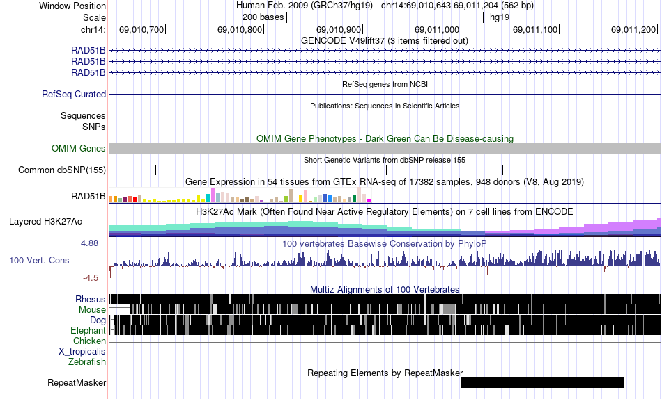The height and width of the screenshot is (399, 662).
Task: Click the Common dbSNP(155) track label
Action: 62,170
